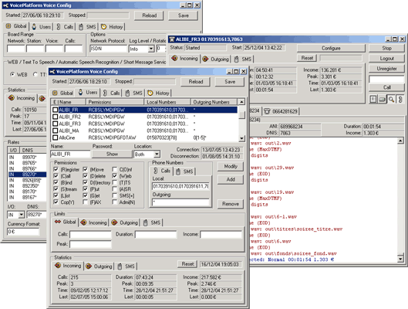Enable (F)AX permission checkbox

click(85, 202)
